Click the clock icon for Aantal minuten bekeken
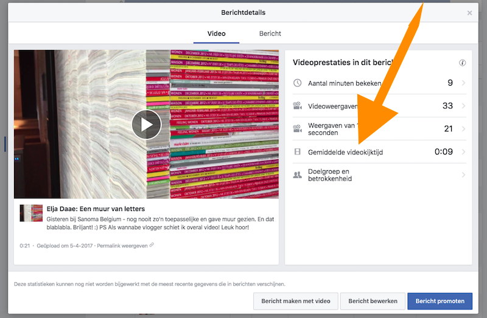 coord(297,83)
